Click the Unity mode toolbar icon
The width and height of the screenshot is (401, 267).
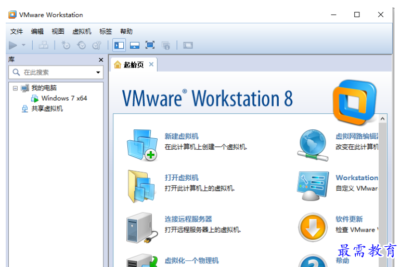point(166,46)
